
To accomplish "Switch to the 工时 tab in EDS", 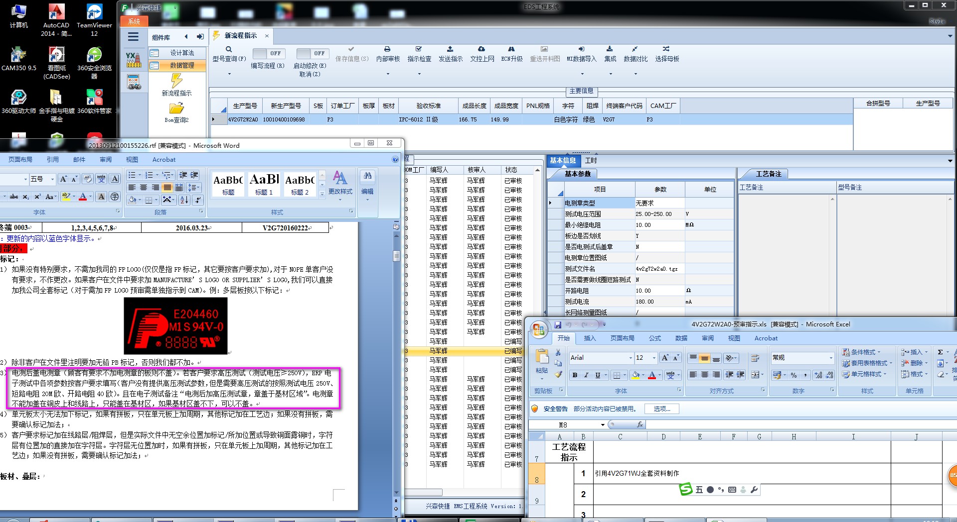I will coord(591,161).
